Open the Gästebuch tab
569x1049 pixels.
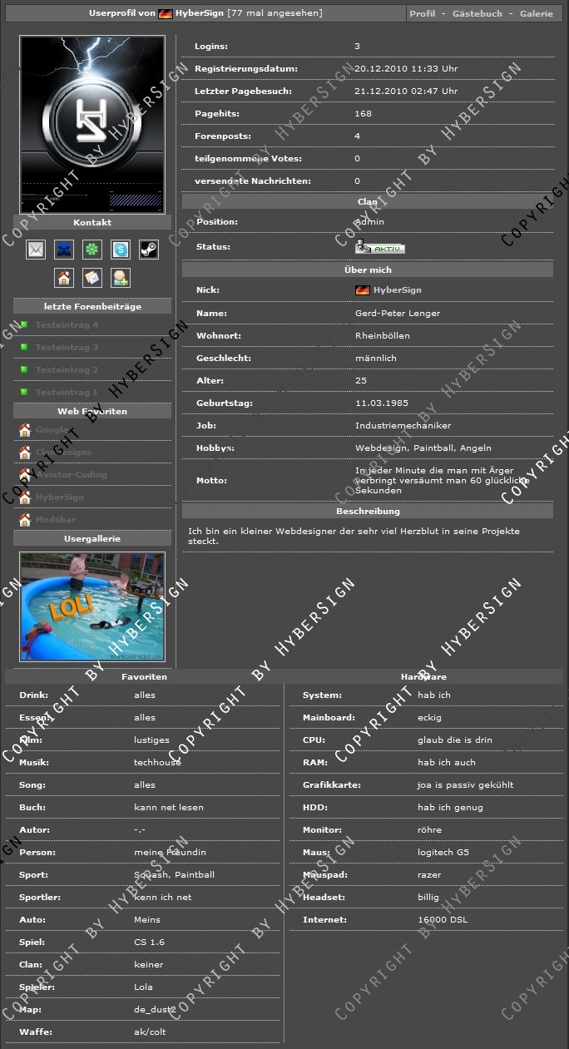pyautogui.click(x=477, y=14)
